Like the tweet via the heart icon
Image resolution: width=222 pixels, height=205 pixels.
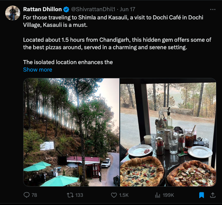point(114,195)
